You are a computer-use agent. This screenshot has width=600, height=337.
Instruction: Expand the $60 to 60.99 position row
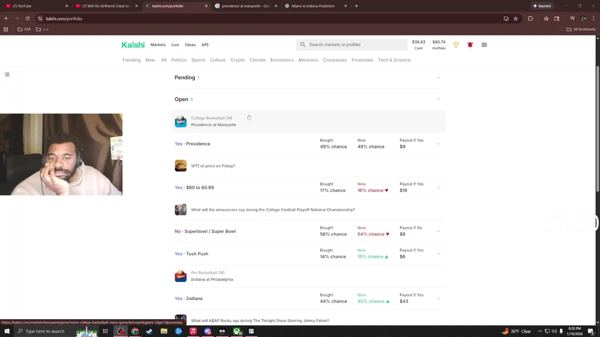[438, 188]
